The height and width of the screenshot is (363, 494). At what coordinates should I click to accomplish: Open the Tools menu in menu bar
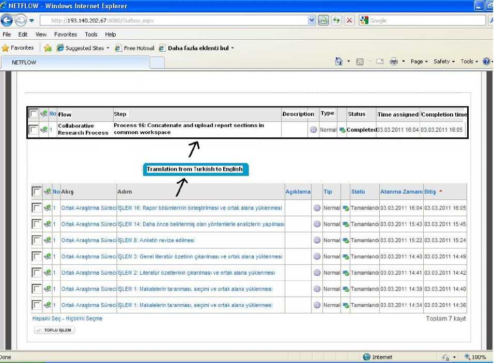pyautogui.click(x=91, y=35)
